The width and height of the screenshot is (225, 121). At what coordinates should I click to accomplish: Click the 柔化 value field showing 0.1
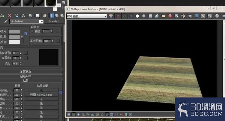tap(16, 63)
